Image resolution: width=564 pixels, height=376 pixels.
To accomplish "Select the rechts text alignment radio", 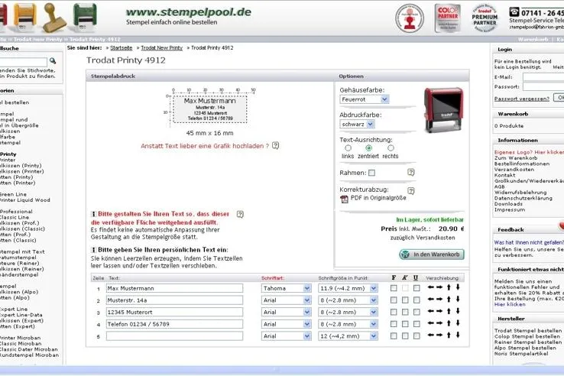I will pos(391,148).
